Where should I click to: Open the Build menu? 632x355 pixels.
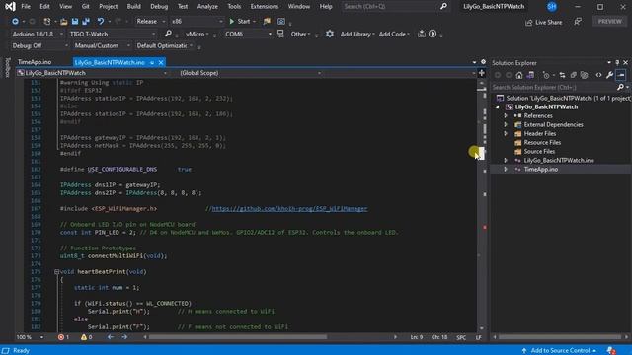(134, 7)
